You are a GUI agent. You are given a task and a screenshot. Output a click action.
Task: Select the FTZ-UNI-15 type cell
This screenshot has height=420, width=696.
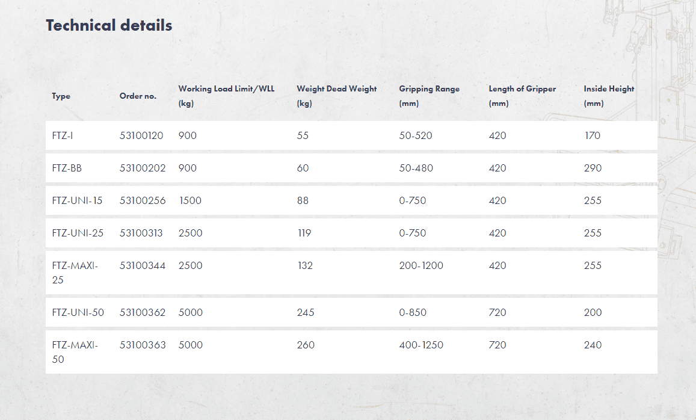click(x=77, y=201)
